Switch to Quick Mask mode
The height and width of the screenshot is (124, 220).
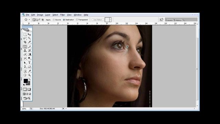tap(29, 90)
